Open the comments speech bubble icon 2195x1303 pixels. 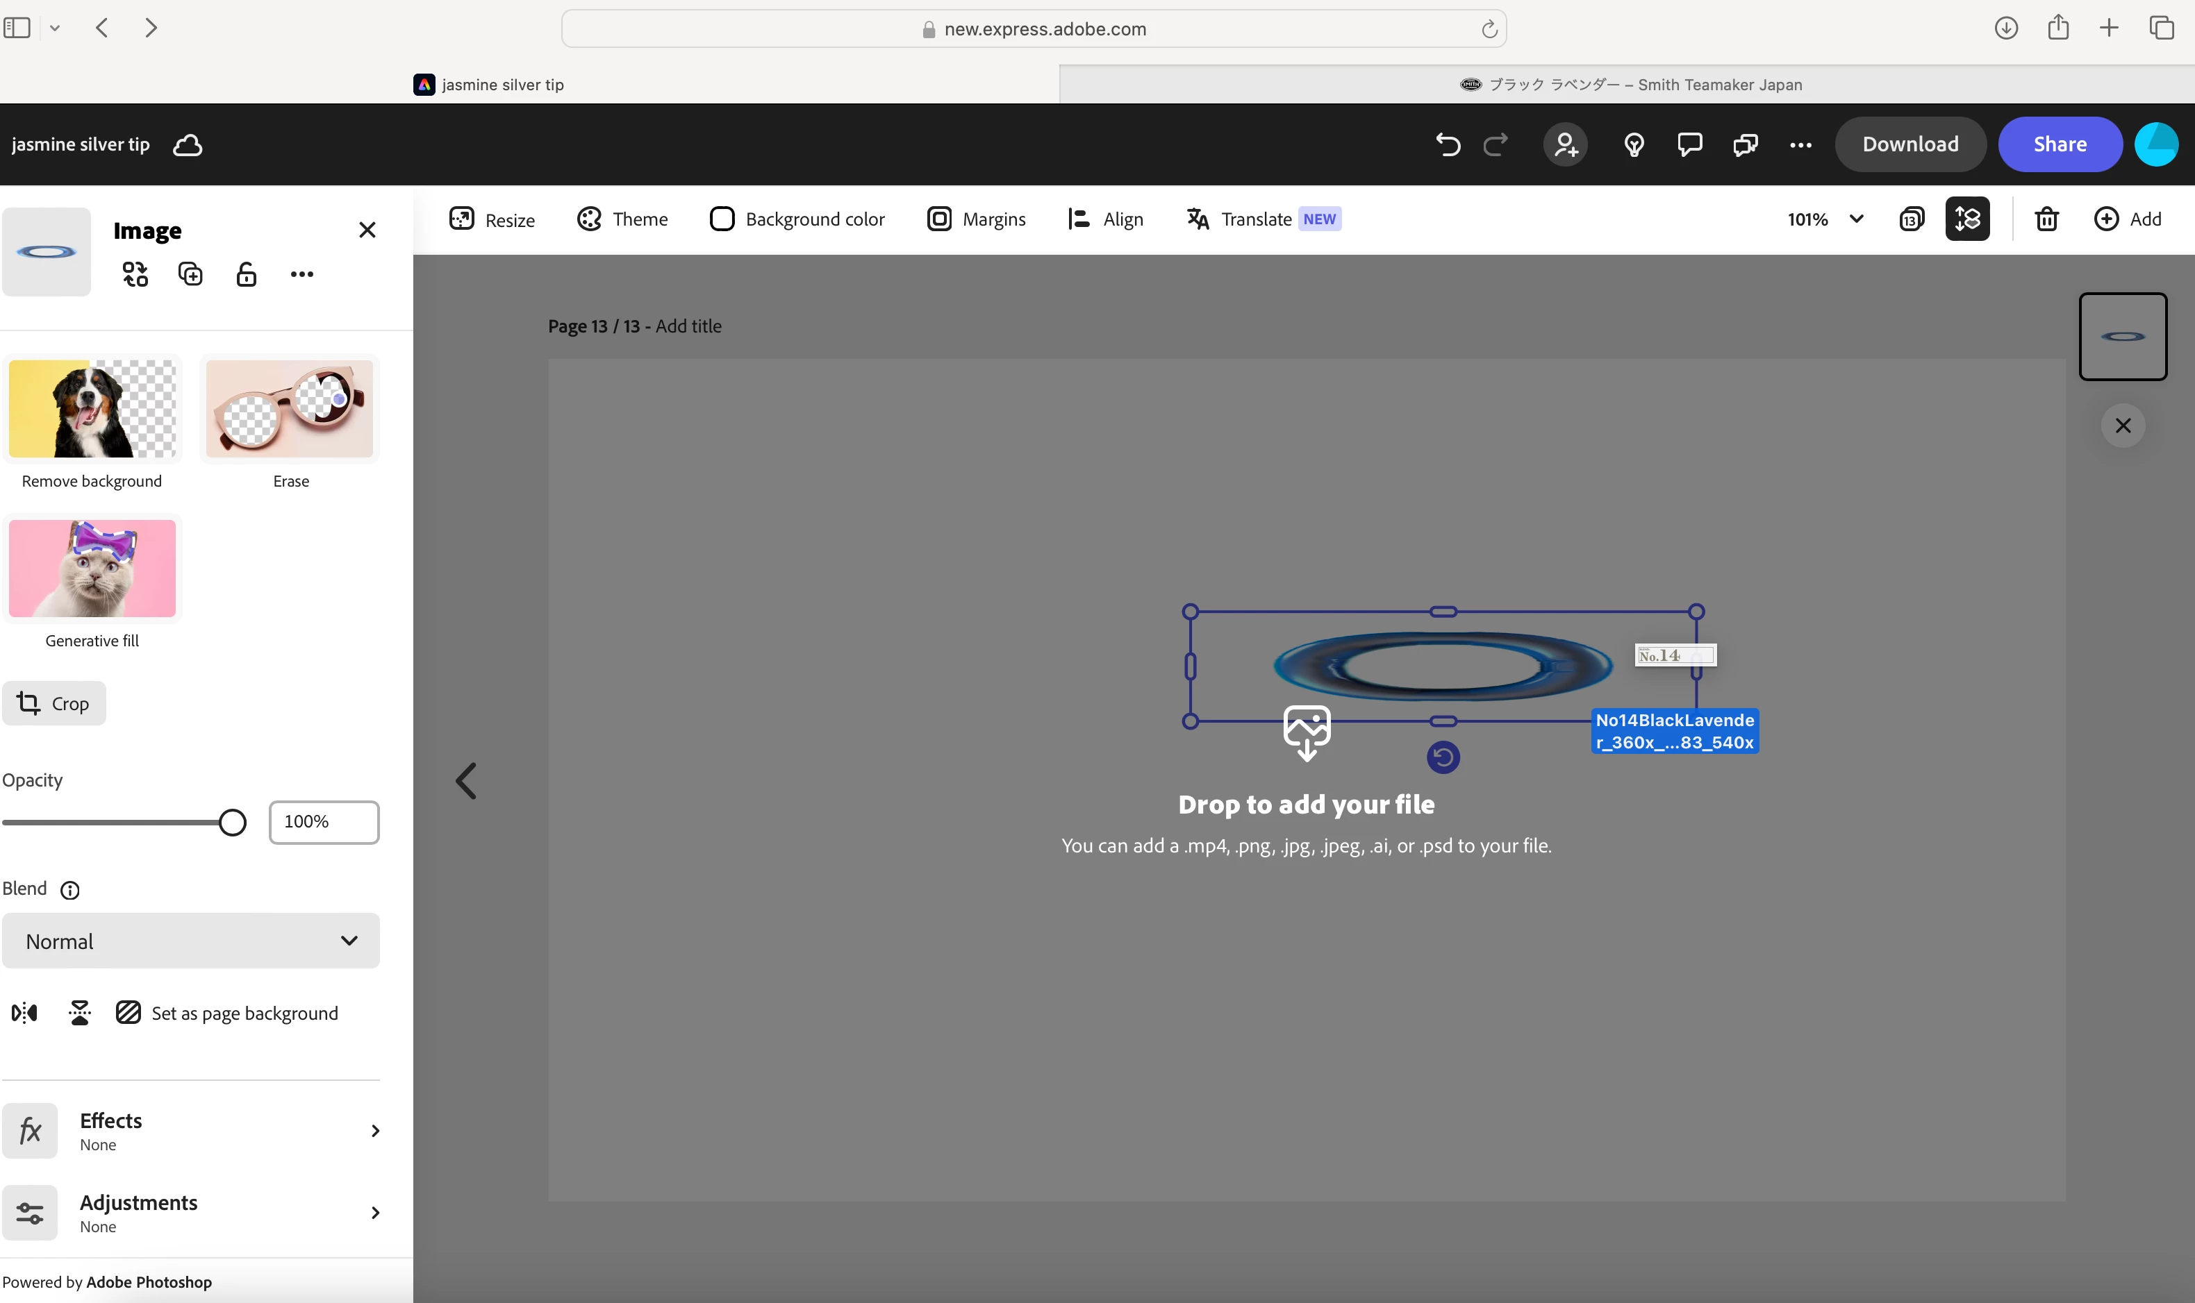(x=1689, y=144)
